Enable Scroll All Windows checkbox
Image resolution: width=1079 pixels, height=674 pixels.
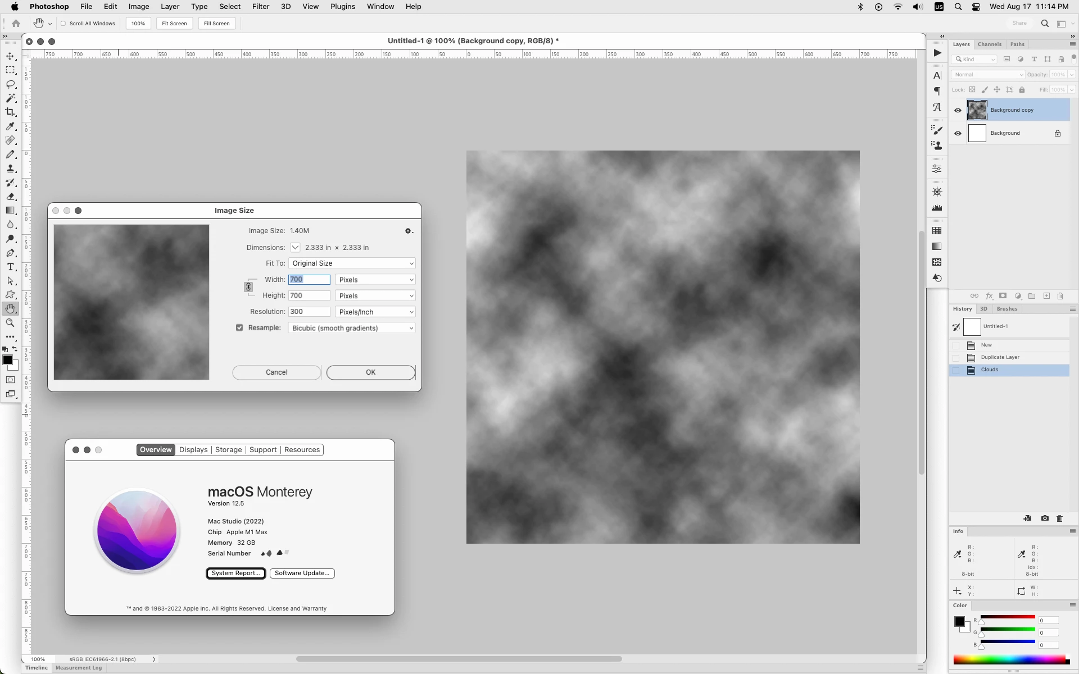click(x=64, y=24)
